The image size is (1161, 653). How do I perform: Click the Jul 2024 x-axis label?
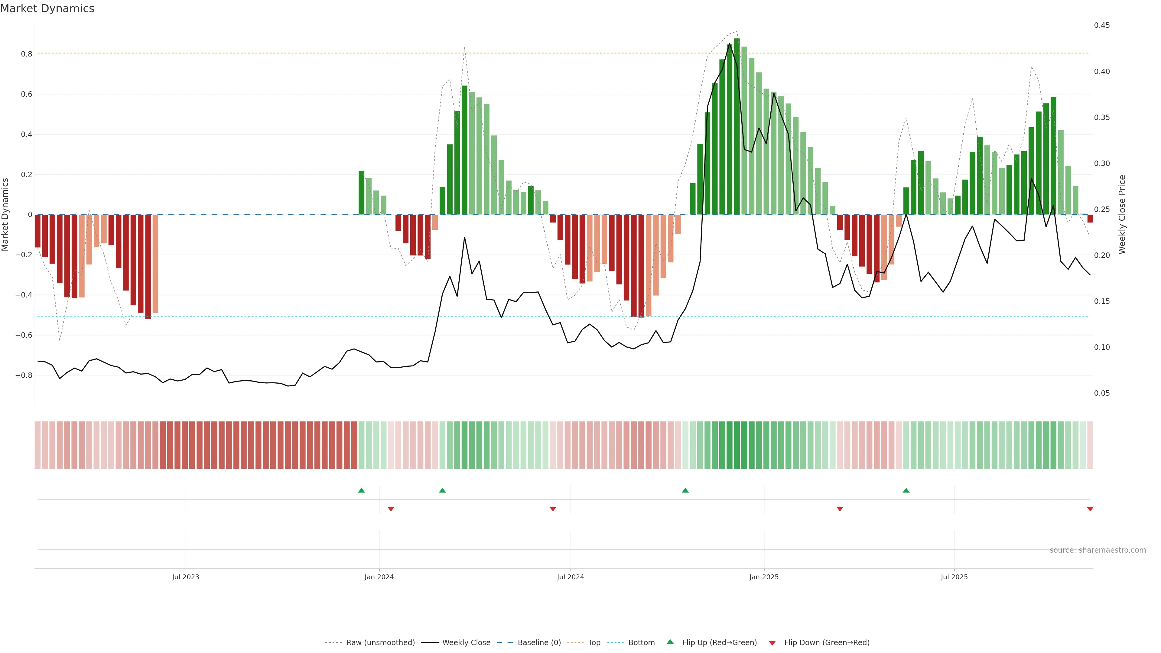coord(570,577)
